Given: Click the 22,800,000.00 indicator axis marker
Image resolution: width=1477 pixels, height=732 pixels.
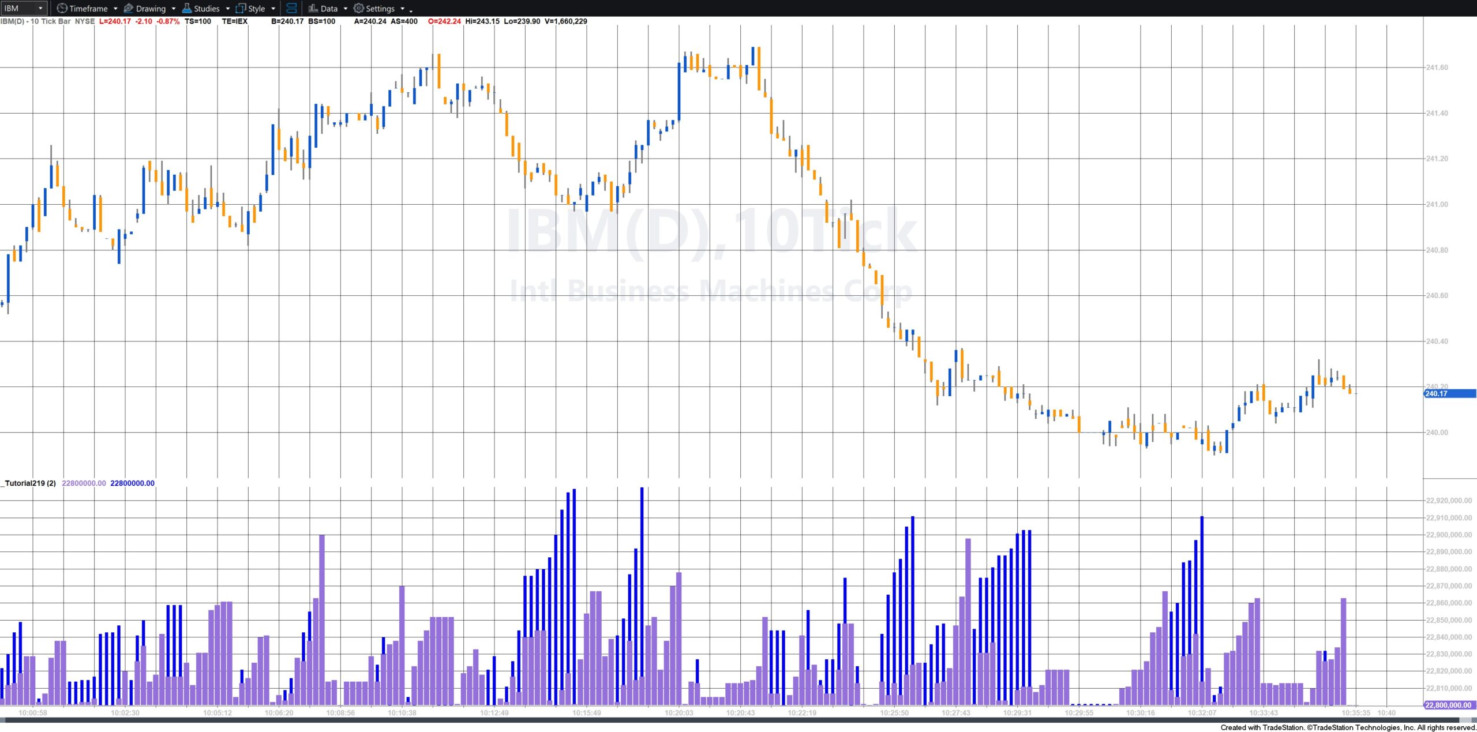Looking at the screenshot, I should click(1449, 705).
